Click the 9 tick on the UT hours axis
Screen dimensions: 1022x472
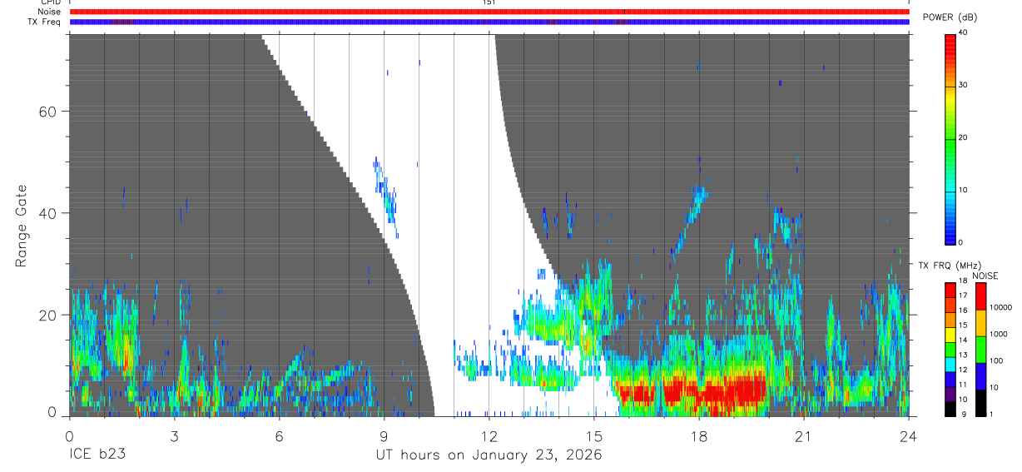pyautogui.click(x=384, y=435)
